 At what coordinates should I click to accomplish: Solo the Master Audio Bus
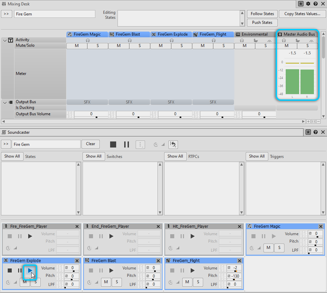[x=307, y=46]
